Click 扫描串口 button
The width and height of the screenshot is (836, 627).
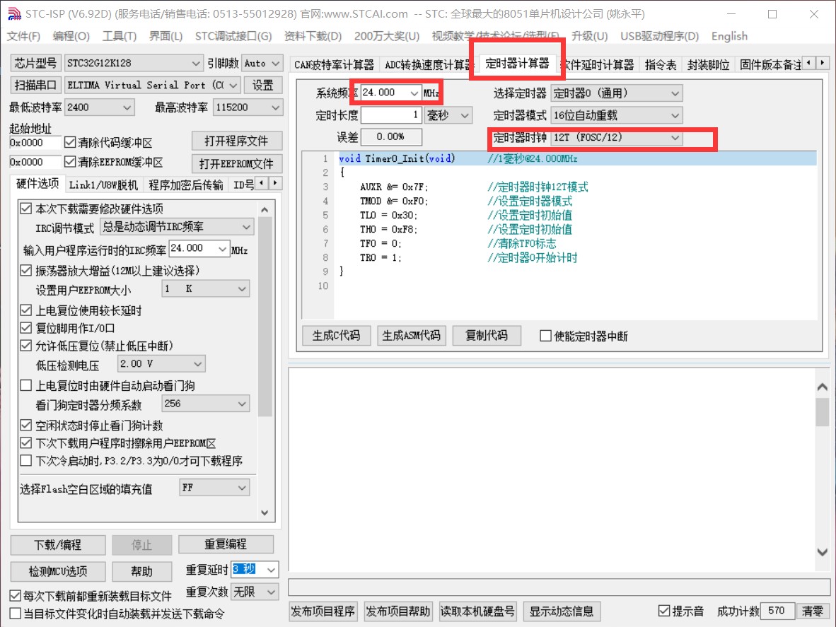pyautogui.click(x=36, y=85)
